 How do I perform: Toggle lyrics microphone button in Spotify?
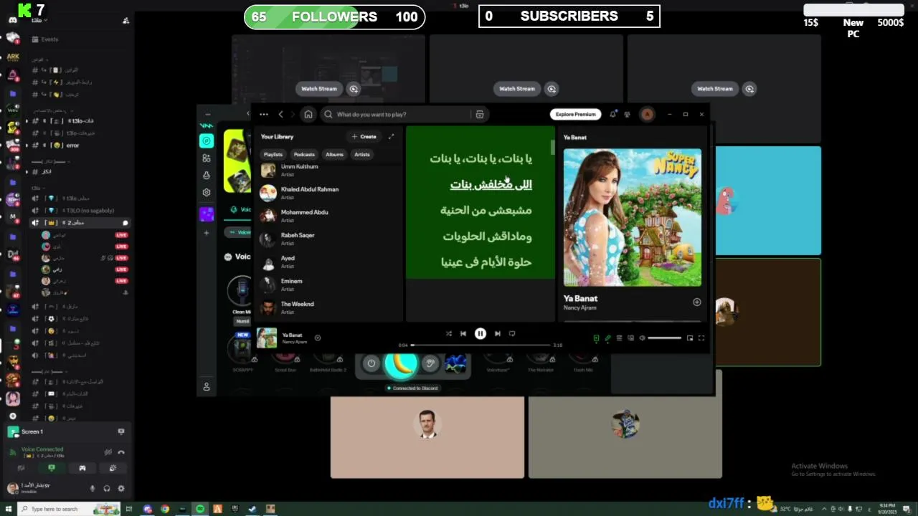tap(607, 338)
